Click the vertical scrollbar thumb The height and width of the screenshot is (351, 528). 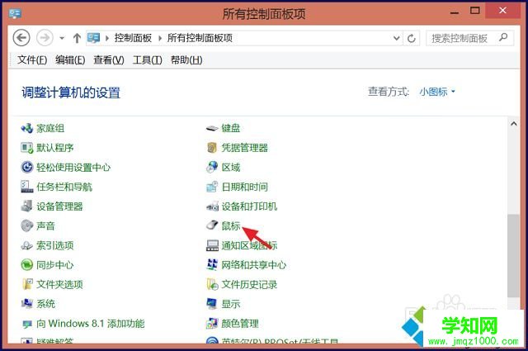click(513, 255)
